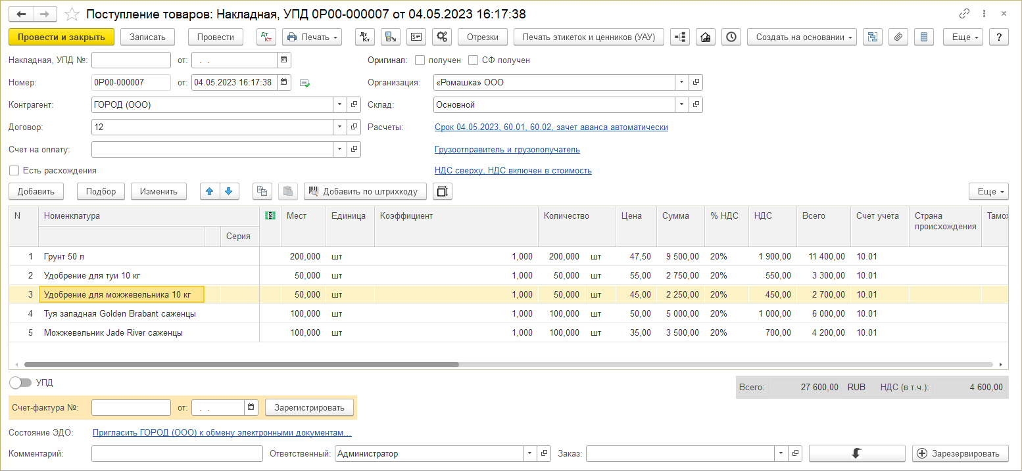Expand the Контрагент dropdown list
Screen dimensions: 1022x471
(340, 104)
